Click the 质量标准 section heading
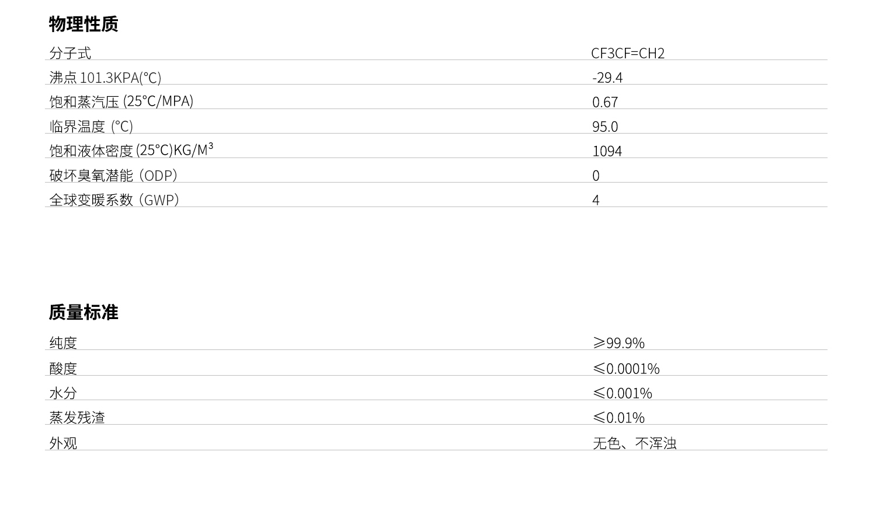The height and width of the screenshot is (525, 876). coord(84,312)
